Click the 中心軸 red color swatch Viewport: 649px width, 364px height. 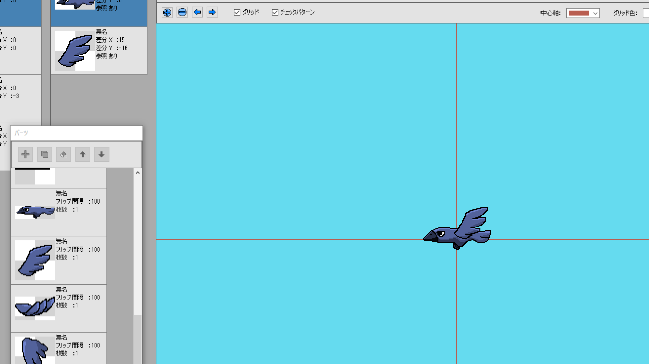point(579,13)
